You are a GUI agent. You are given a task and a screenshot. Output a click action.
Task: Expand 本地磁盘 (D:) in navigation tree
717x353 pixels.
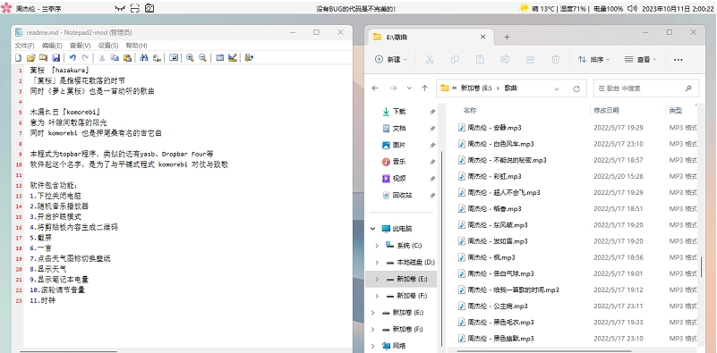[377, 262]
